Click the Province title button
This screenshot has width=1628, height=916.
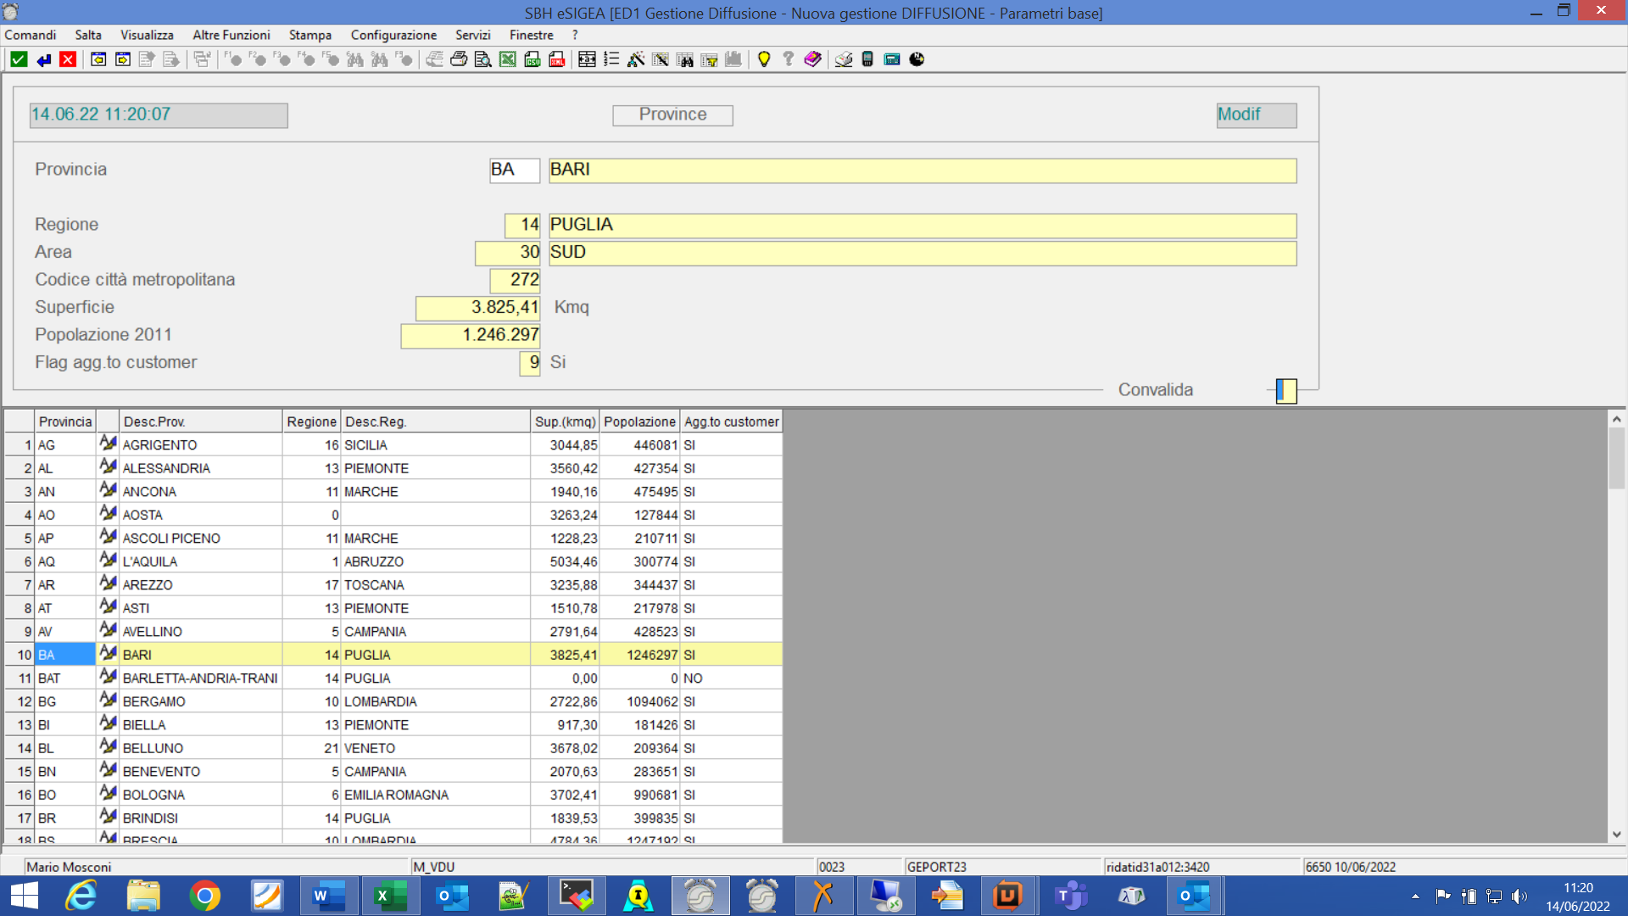(672, 114)
